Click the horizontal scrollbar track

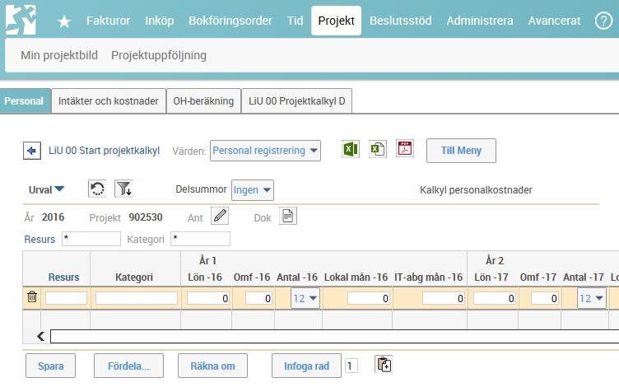[334, 337]
